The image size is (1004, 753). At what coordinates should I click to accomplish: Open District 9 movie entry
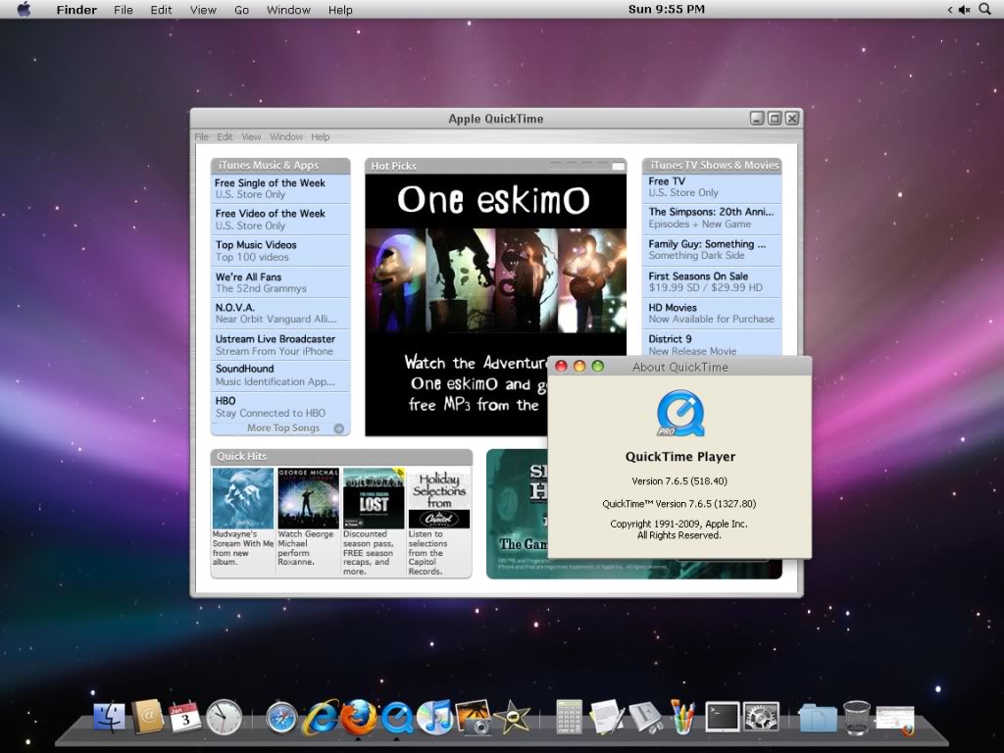coord(712,344)
